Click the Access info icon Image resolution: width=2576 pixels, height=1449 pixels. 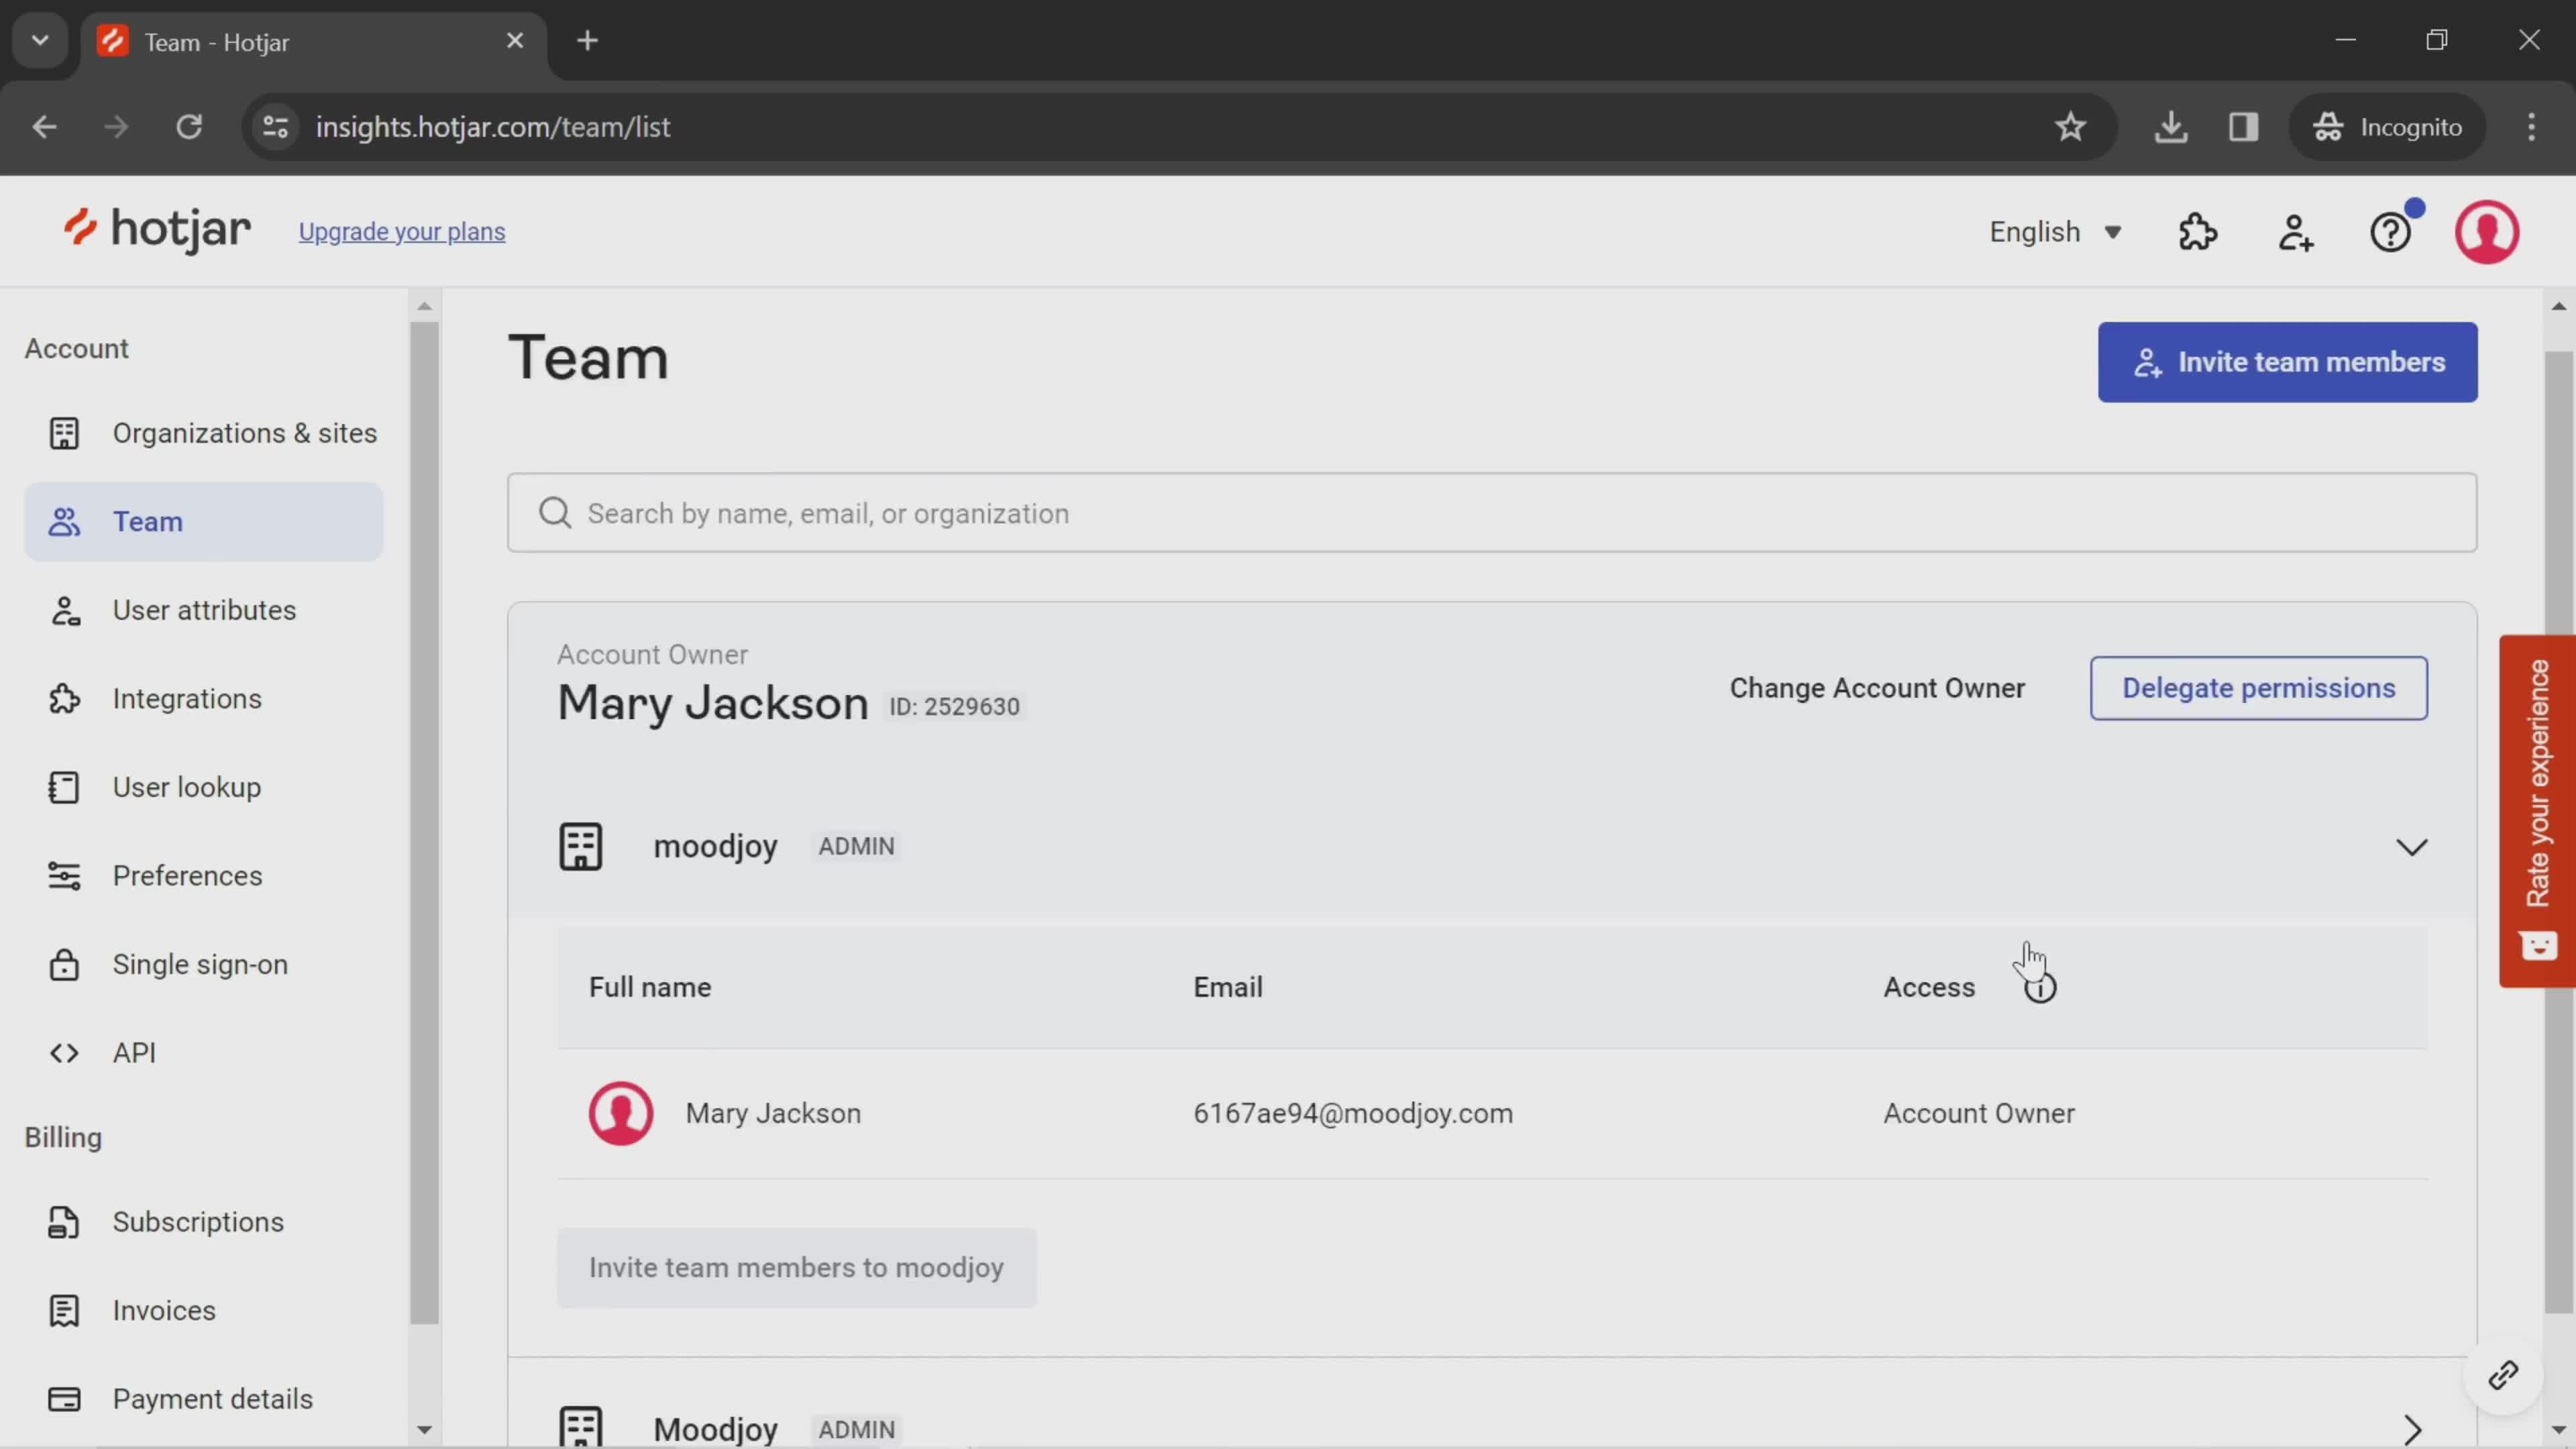2040,988
